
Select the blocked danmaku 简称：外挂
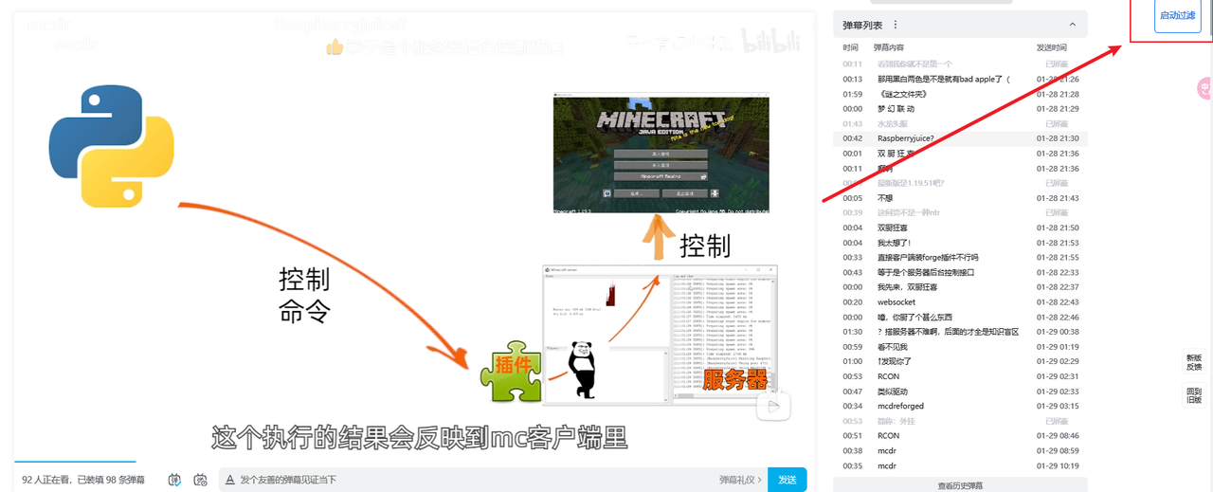click(960, 421)
